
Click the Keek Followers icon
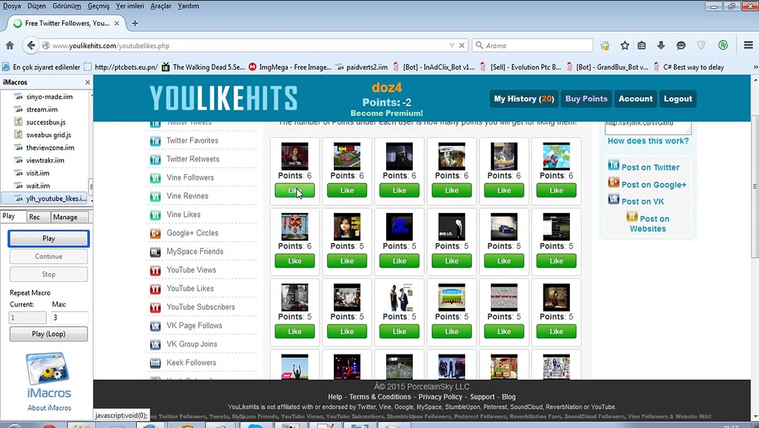155,363
